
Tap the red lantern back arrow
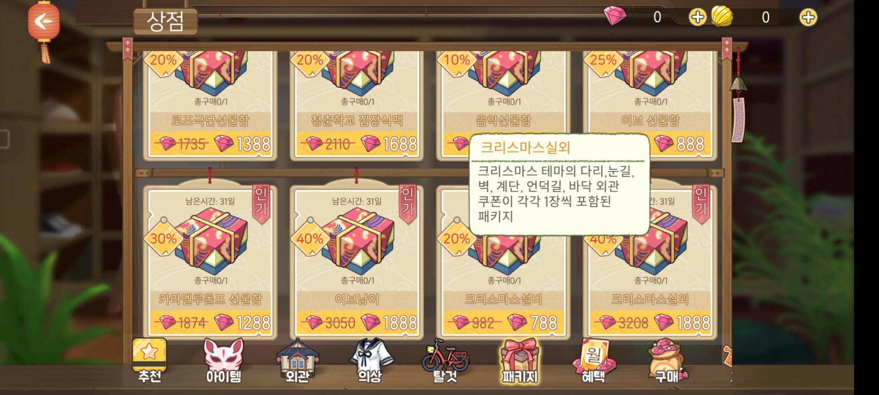(44, 21)
